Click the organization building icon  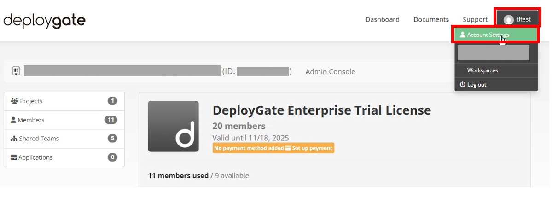coord(16,71)
